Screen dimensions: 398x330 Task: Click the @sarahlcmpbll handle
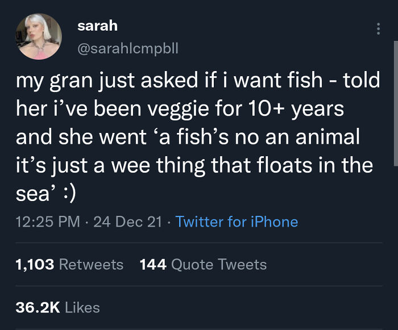click(128, 49)
